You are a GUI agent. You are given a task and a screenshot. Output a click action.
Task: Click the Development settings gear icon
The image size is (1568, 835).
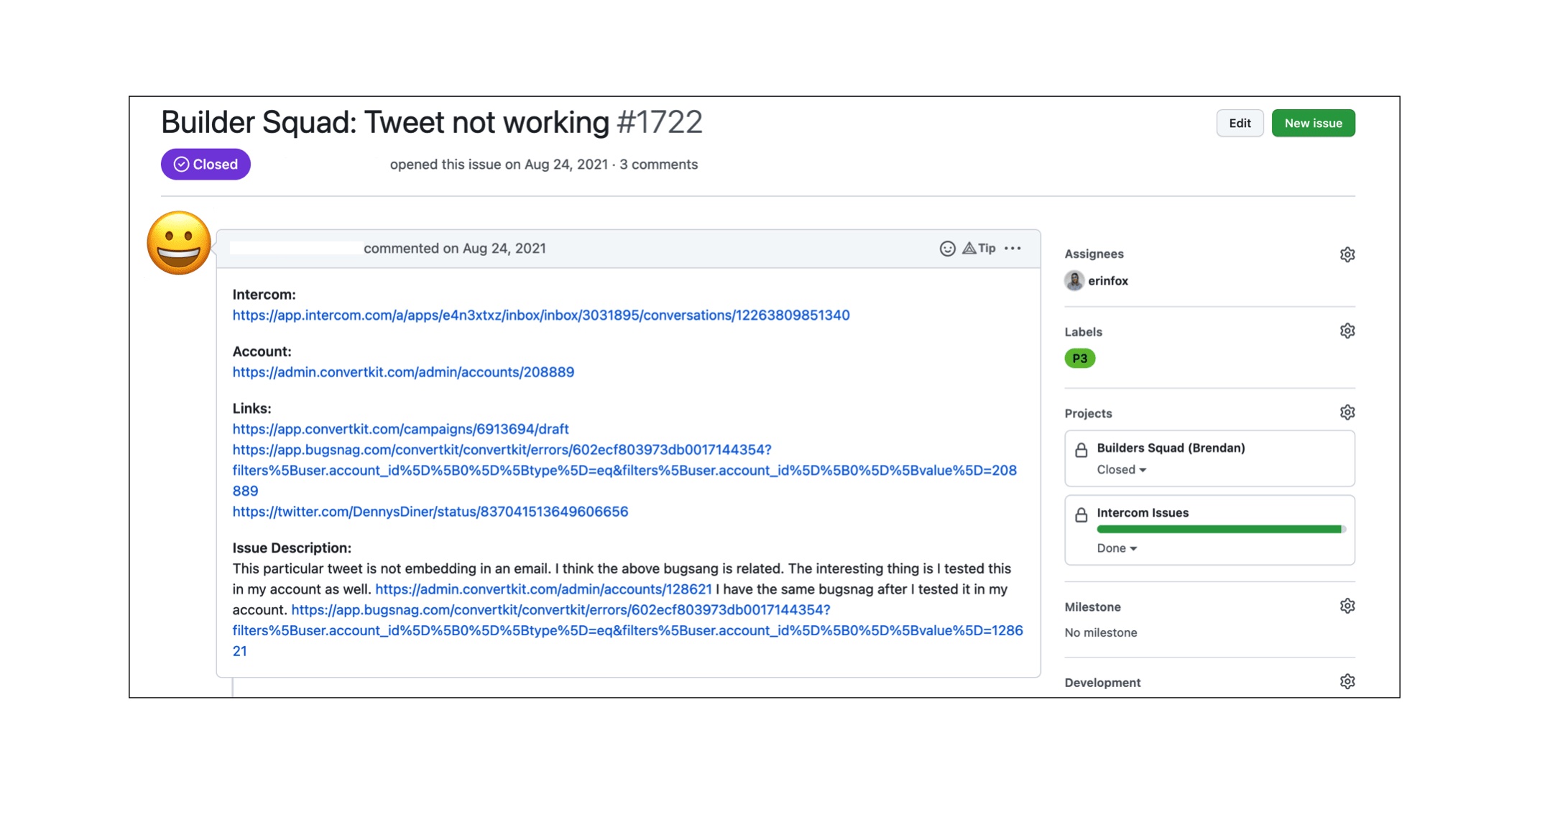1347,683
